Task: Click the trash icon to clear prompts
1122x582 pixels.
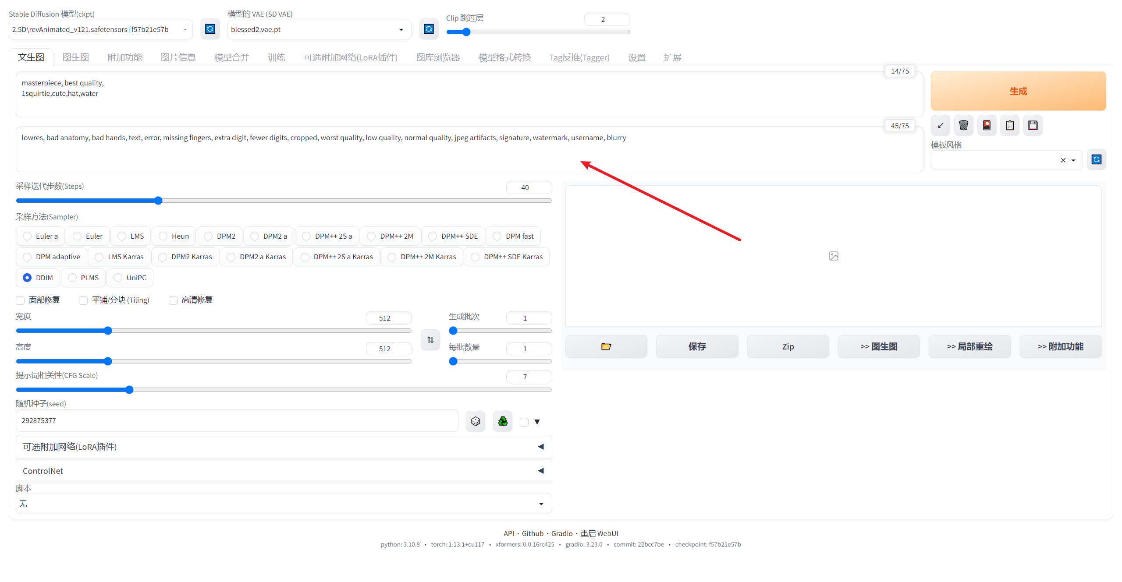Action: pyautogui.click(x=963, y=126)
